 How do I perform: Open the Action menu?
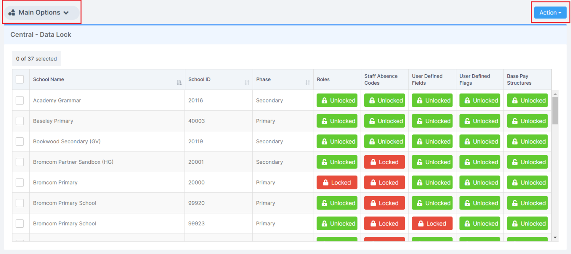coord(549,12)
